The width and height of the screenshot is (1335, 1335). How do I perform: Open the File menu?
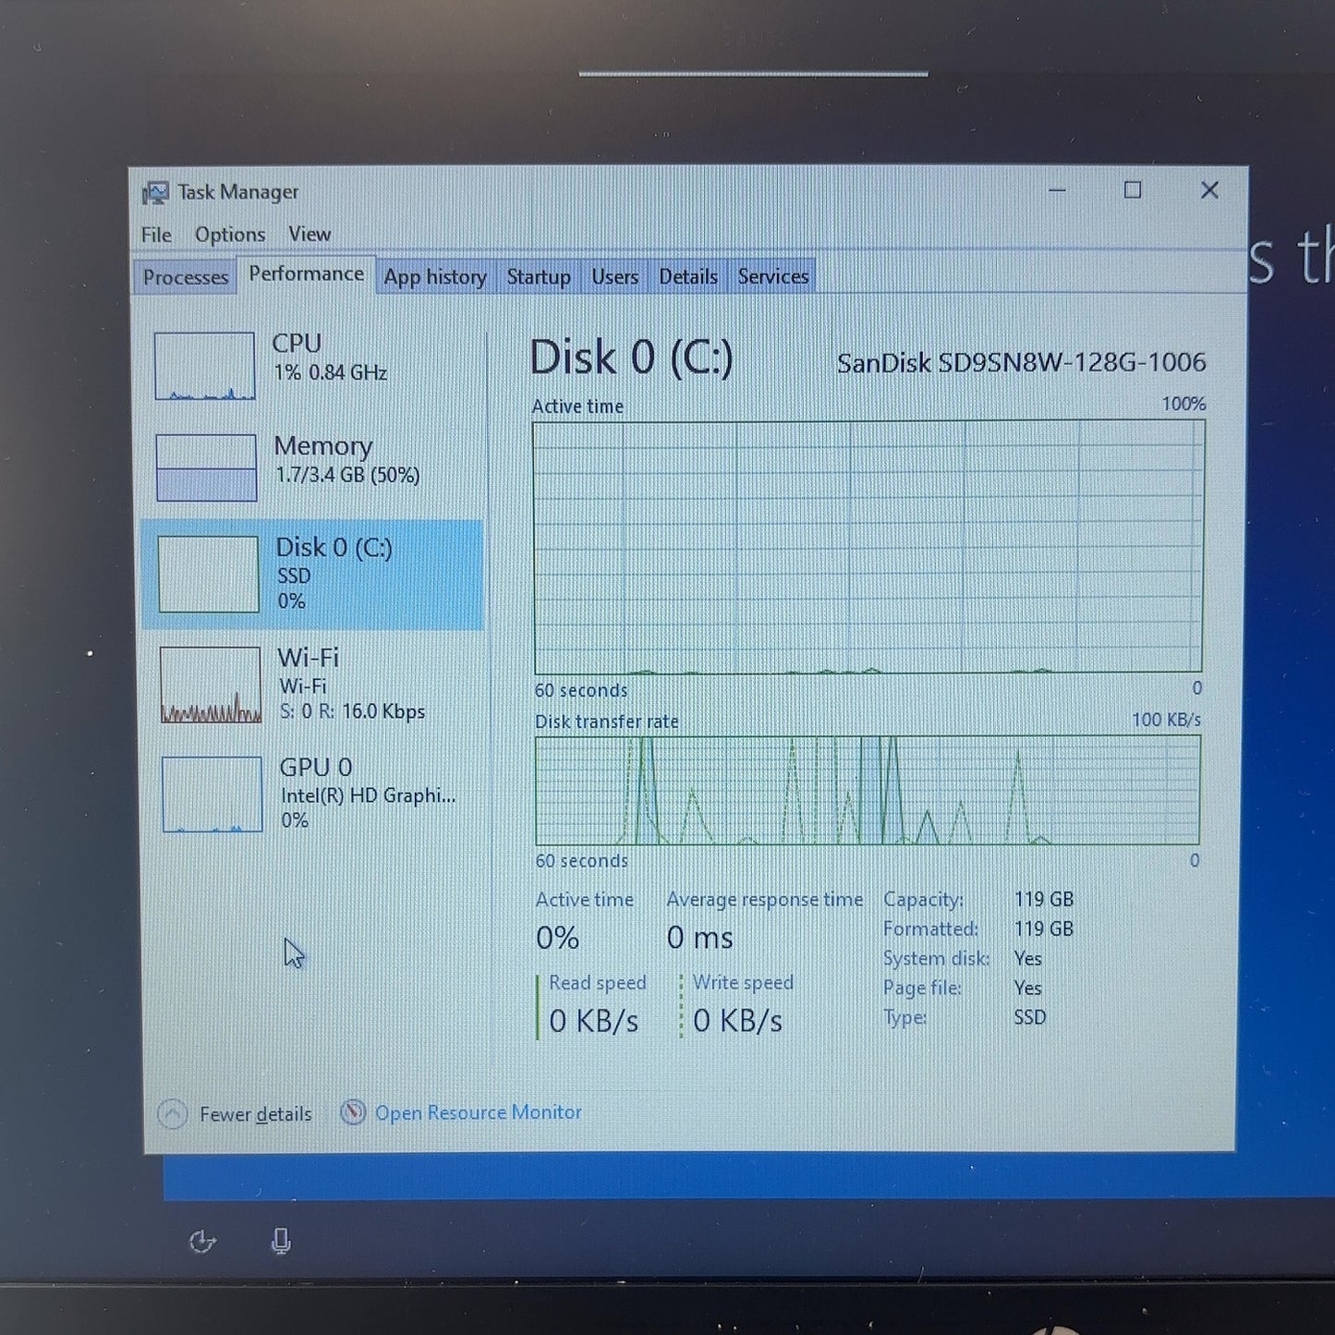pos(156,235)
